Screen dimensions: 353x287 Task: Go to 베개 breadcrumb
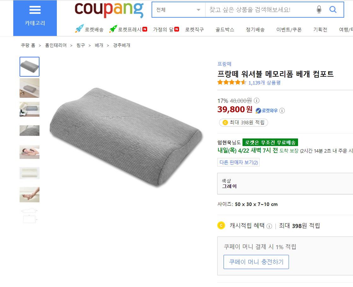pyautogui.click(x=99, y=45)
